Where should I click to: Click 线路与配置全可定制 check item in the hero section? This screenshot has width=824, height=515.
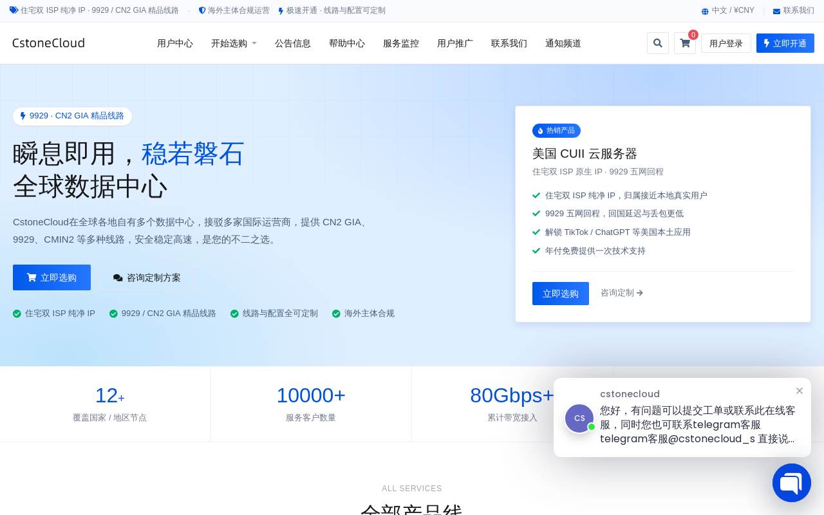274,314
